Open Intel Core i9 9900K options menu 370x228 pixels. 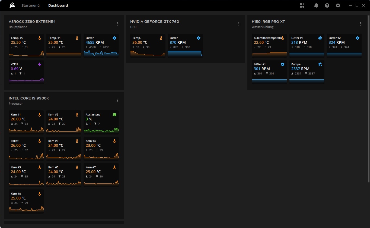tap(117, 101)
